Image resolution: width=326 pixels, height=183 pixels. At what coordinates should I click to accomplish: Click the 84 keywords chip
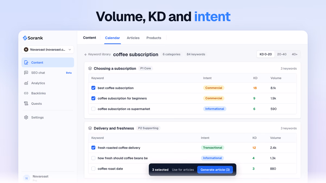[x=196, y=54]
